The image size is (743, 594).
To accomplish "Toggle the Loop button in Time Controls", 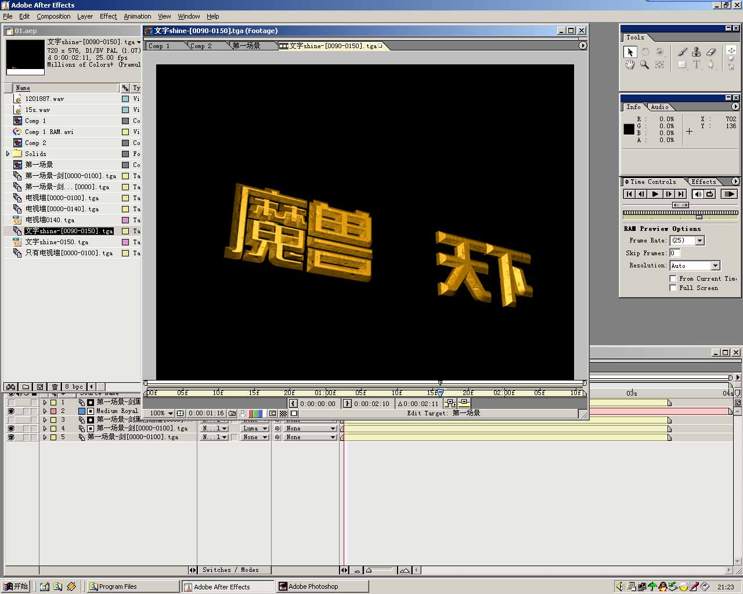I will [x=710, y=194].
